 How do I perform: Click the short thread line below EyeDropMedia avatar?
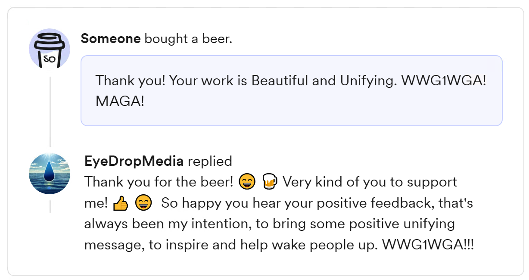[x=50, y=206]
